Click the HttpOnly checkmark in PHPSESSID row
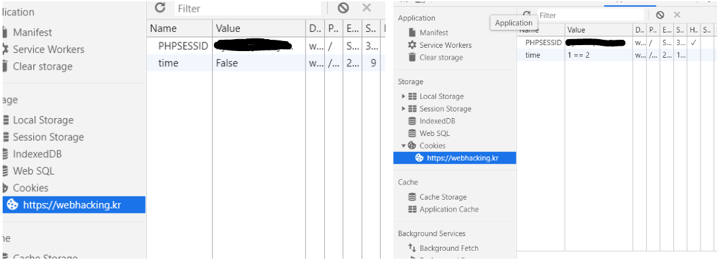The image size is (723, 264). pos(694,42)
